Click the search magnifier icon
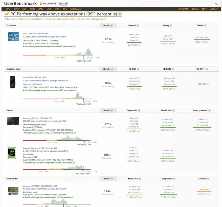 point(216,4)
